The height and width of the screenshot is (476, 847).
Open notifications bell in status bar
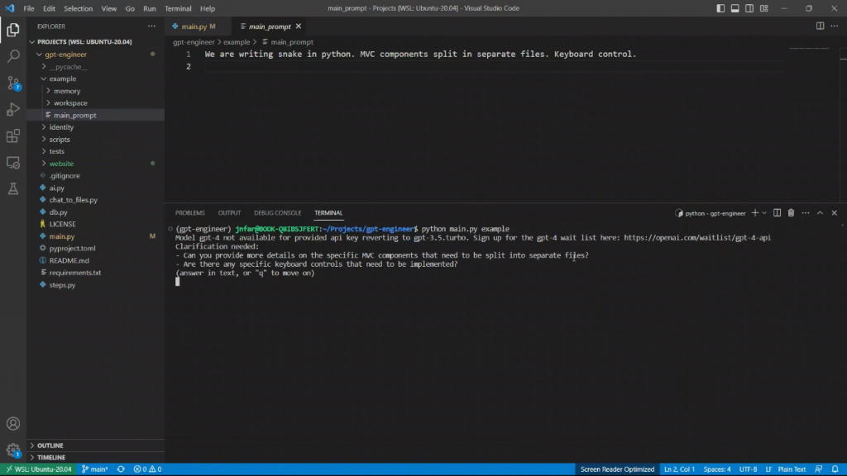pyautogui.click(x=835, y=469)
